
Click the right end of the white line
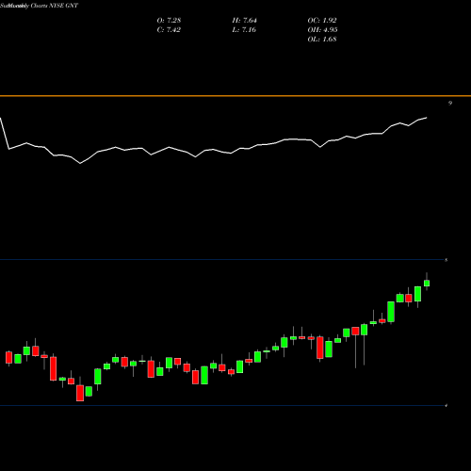coord(427,118)
